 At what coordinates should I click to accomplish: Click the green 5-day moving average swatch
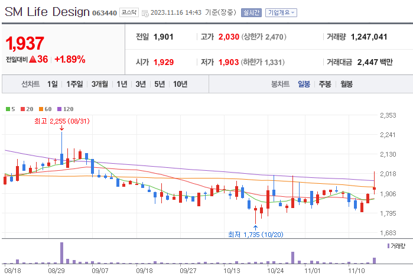[x=8, y=109]
